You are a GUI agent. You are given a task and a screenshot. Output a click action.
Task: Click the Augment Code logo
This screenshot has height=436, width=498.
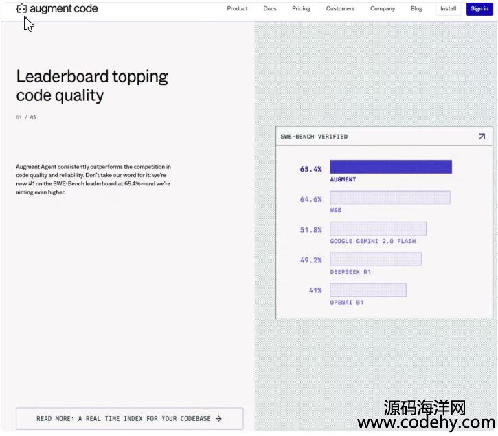(x=57, y=8)
